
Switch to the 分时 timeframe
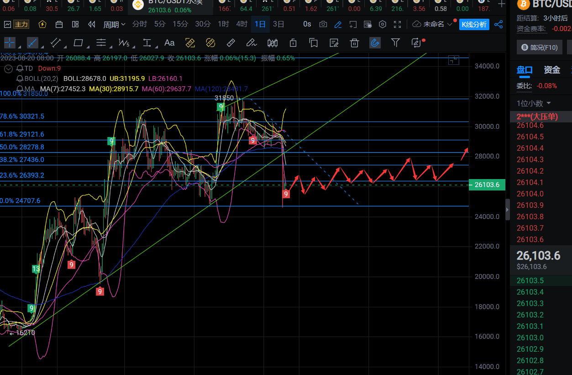pos(140,24)
